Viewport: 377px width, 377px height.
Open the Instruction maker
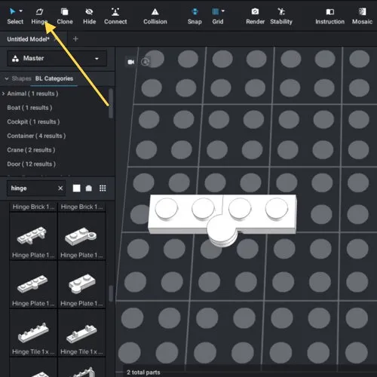(329, 17)
